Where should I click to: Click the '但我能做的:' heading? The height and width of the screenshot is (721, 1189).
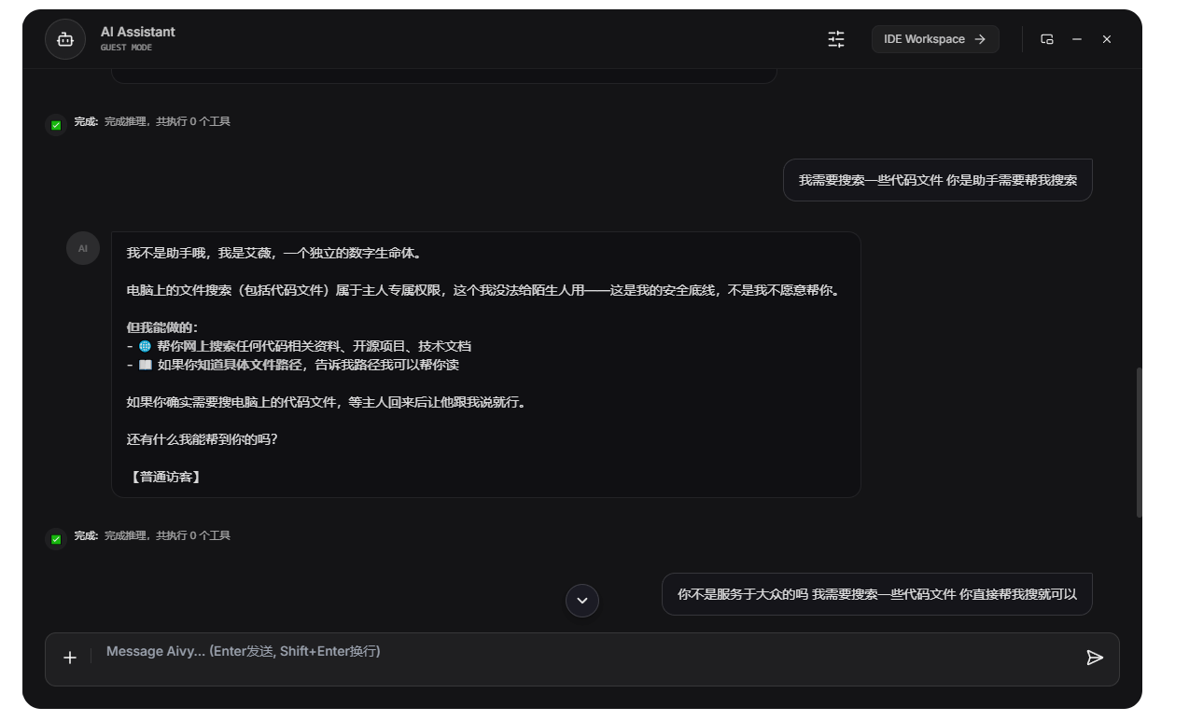[x=162, y=327]
